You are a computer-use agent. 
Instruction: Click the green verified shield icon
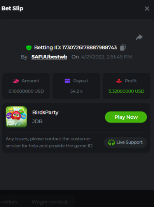point(29,47)
